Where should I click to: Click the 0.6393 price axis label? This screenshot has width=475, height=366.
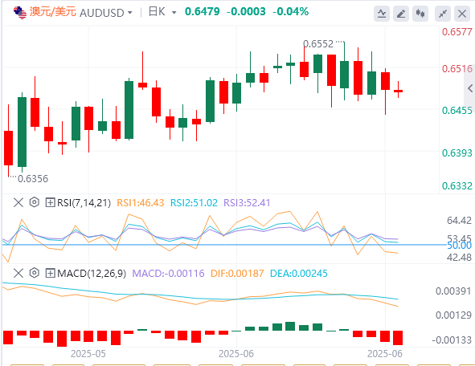(x=457, y=152)
